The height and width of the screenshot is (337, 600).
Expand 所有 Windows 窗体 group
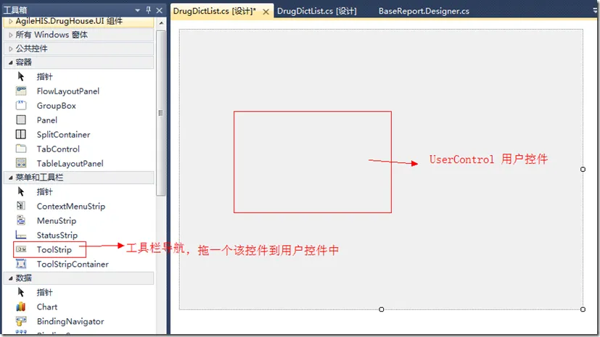[11, 35]
